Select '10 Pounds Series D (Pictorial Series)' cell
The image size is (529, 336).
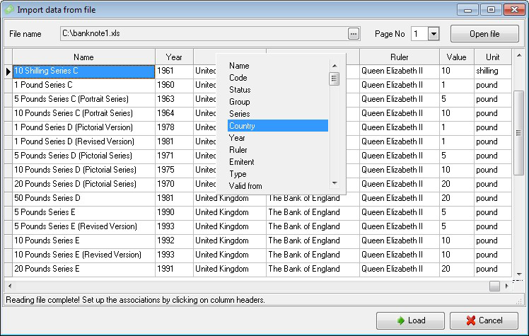pyautogui.click(x=83, y=170)
